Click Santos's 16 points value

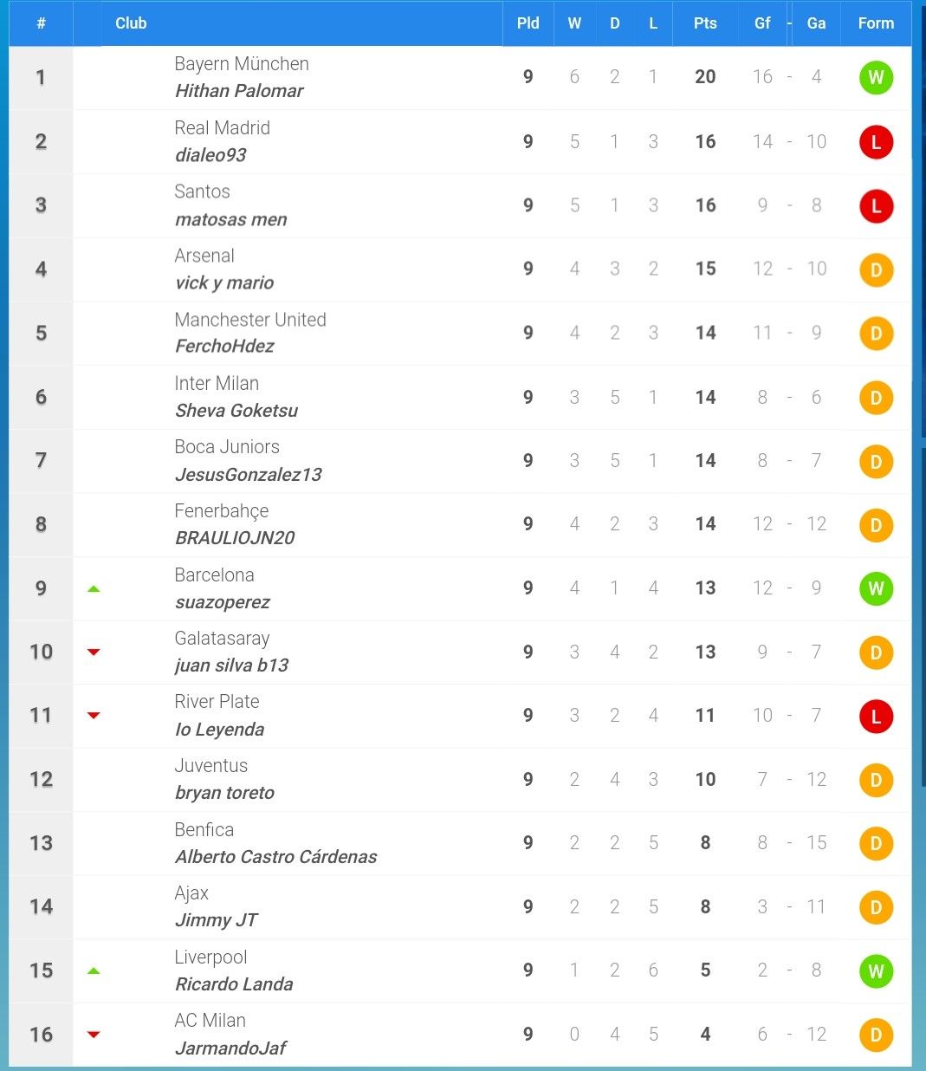pyautogui.click(x=705, y=205)
